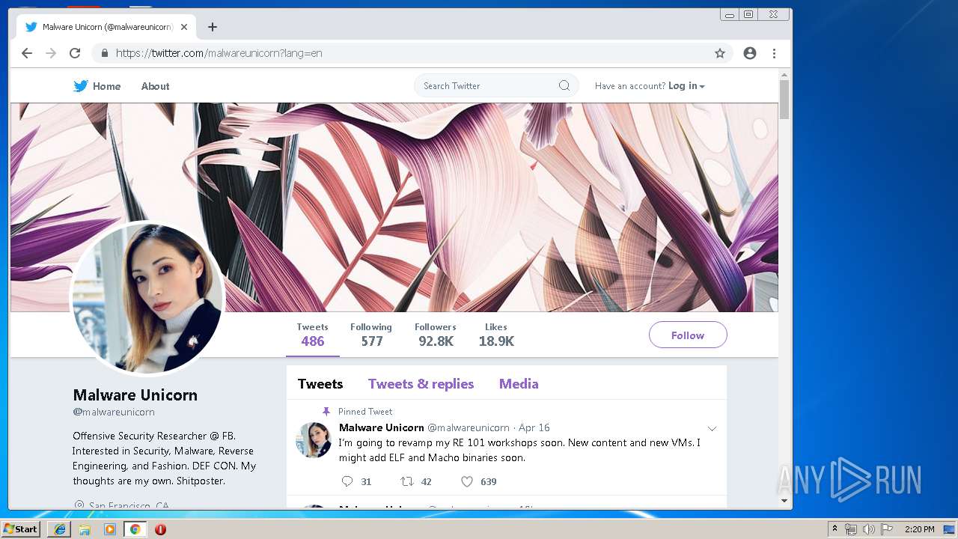Click the taskbar clock 2:20 PM
This screenshot has height=539, width=958.
(919, 529)
